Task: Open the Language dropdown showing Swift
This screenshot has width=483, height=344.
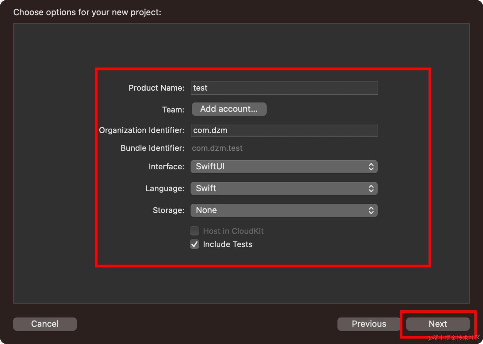Action: (284, 189)
